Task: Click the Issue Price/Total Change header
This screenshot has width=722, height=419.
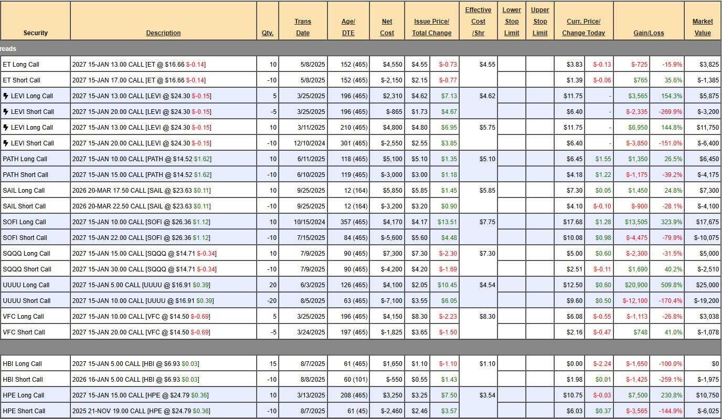Action: pyautogui.click(x=431, y=27)
